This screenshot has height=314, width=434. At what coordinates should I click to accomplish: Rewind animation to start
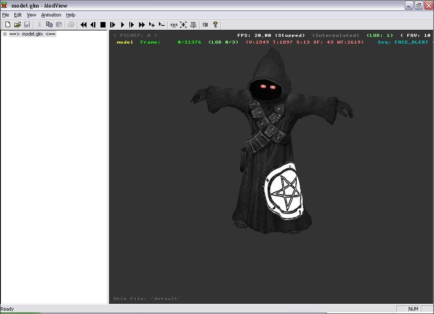(83, 25)
